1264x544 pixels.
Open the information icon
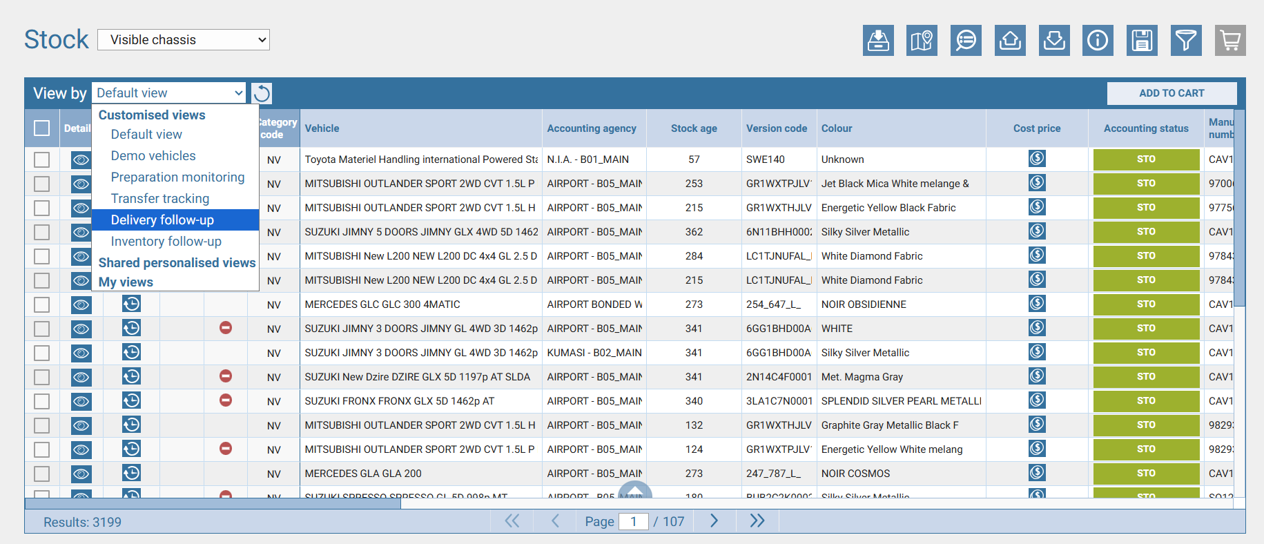coord(1098,40)
